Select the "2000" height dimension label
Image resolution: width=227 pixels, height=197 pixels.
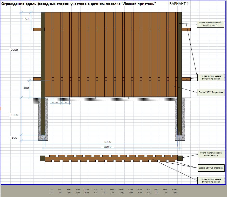coord(14,50)
